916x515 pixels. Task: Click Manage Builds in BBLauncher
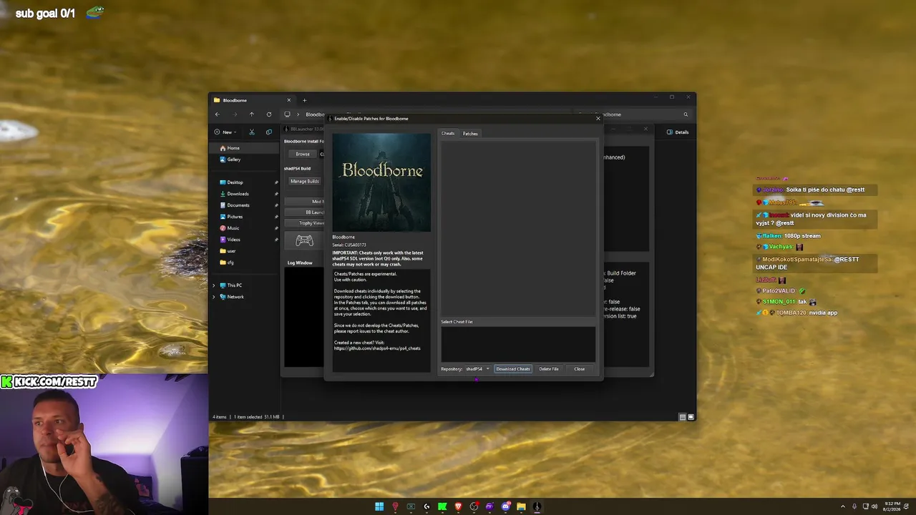click(305, 181)
